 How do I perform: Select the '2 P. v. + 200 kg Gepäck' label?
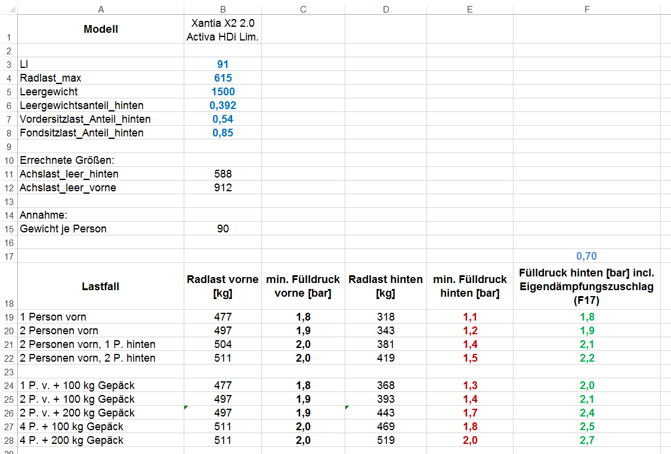tap(101, 412)
